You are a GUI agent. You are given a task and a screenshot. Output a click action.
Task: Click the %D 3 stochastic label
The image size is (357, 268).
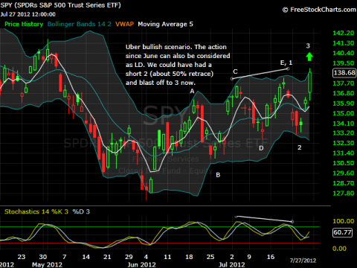pyautogui.click(x=81, y=211)
